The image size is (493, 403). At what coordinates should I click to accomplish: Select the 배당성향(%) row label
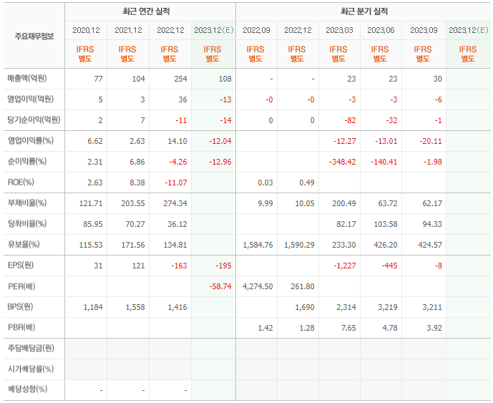coord(27,389)
